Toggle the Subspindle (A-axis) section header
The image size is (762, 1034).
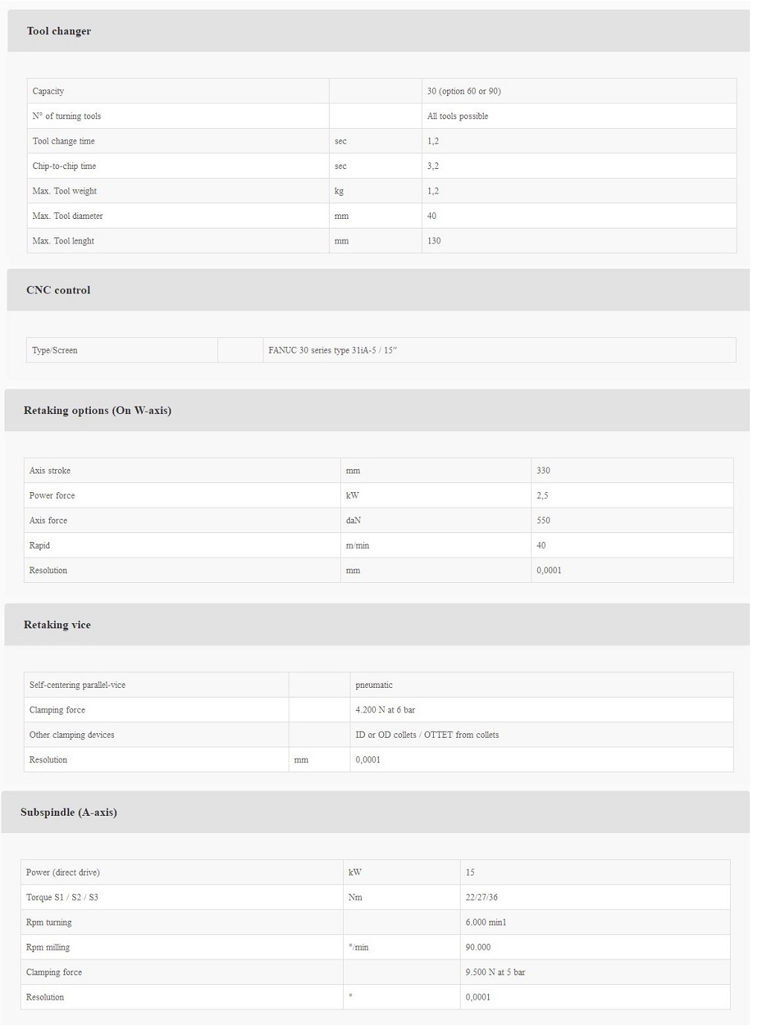tap(68, 813)
